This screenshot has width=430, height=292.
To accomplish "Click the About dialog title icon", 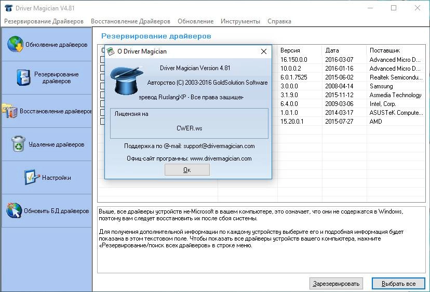I will click(x=111, y=51).
